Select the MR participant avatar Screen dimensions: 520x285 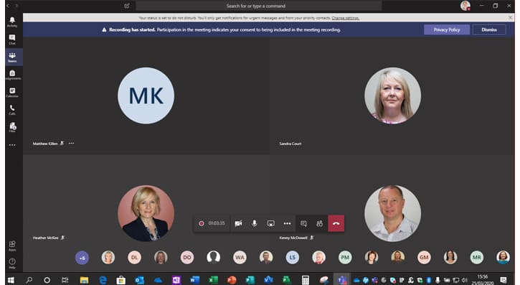[x=477, y=258]
